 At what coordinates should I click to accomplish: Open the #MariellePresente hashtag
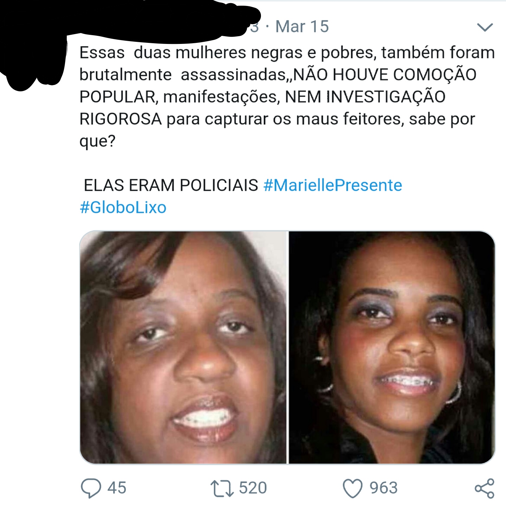tap(333, 185)
